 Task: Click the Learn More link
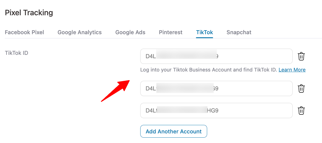(x=292, y=70)
